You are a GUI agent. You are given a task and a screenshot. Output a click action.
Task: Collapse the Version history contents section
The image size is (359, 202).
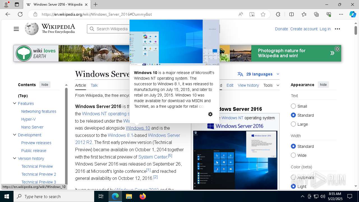[15, 158]
